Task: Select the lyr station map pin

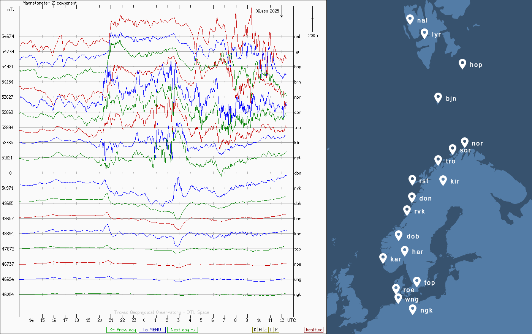Action: coord(424,33)
